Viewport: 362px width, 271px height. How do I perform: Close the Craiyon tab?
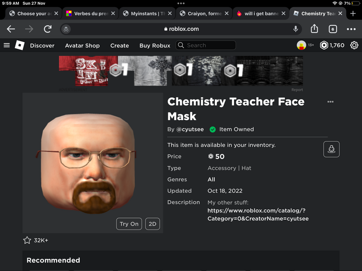coord(227,13)
